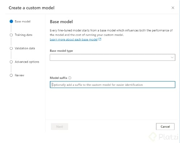
Task: Click the Base model section heading
Action: pos(61,22)
